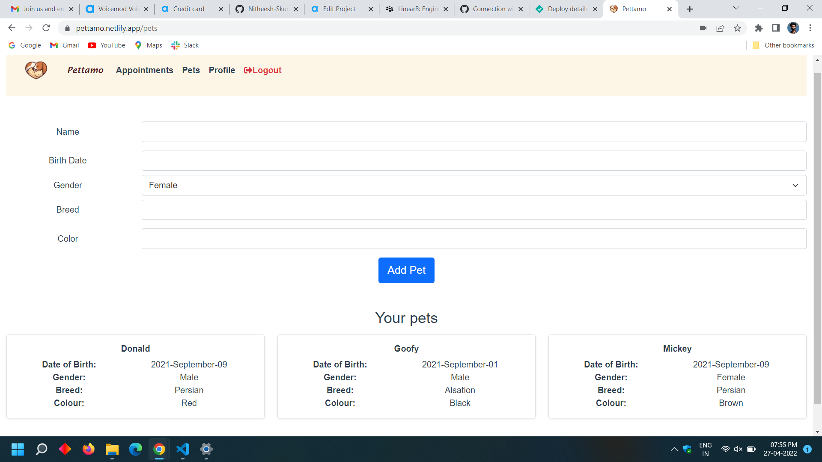Viewport: 822px width, 462px height.
Task: Open the Chrome three-dot menu
Action: point(810,28)
